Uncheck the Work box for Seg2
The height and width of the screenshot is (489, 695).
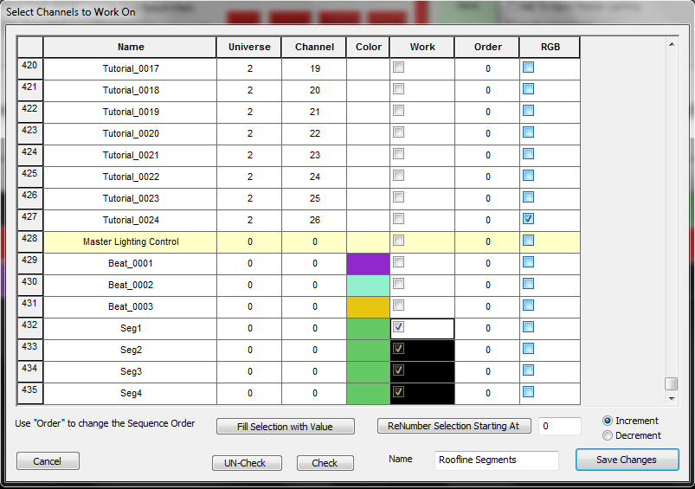398,349
